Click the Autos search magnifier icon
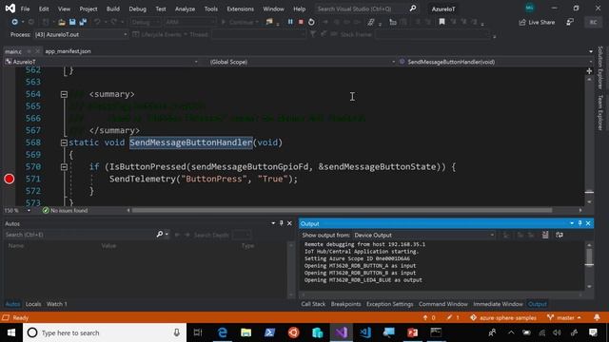The image size is (609, 342). point(160,235)
